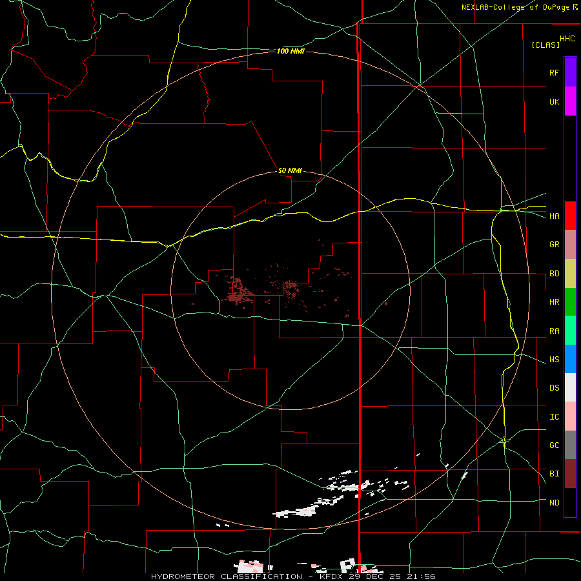Image resolution: width=581 pixels, height=581 pixels.
Task: Click the BI legend label
Action: point(554,474)
